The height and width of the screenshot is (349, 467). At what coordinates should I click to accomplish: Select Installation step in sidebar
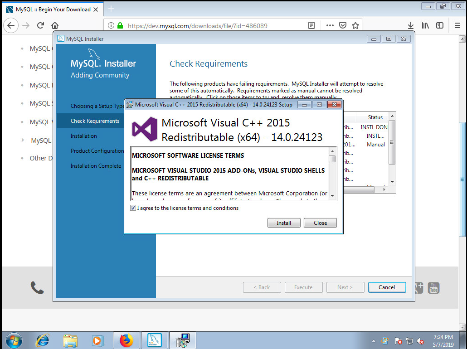(x=83, y=136)
